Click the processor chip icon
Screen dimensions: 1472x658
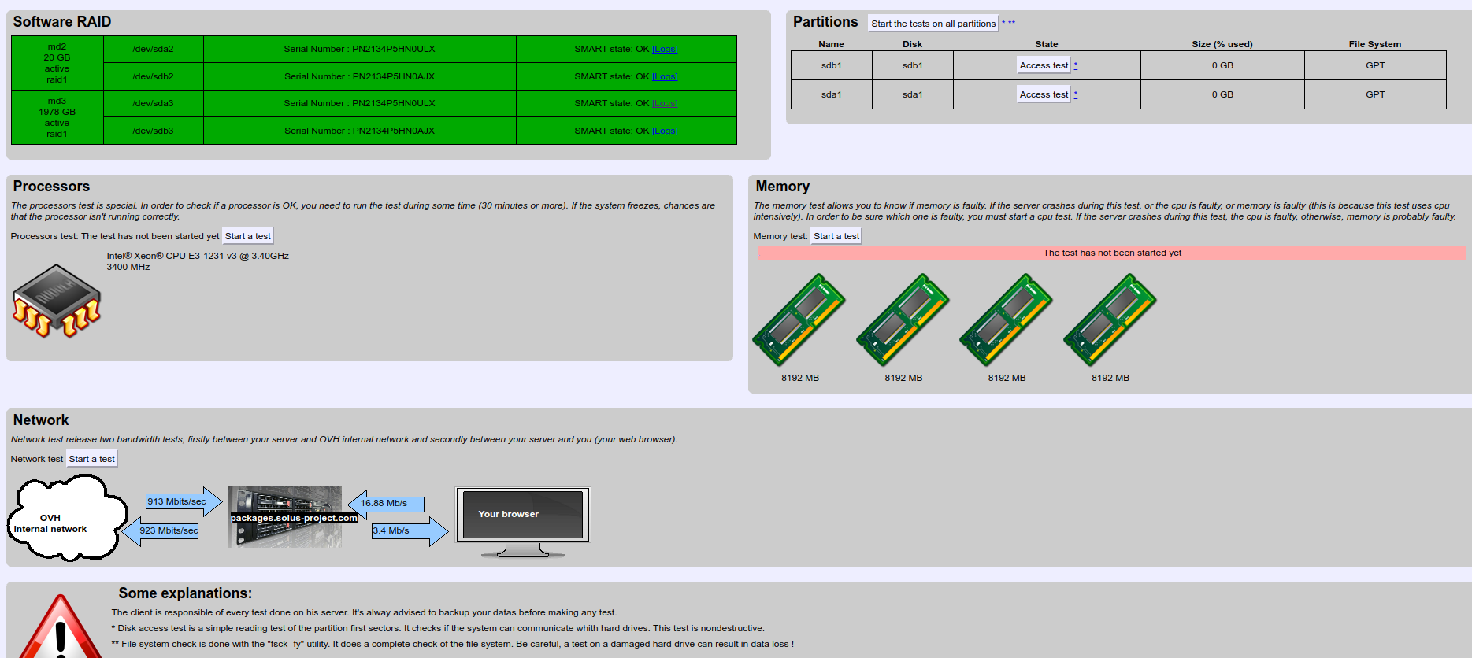56,301
